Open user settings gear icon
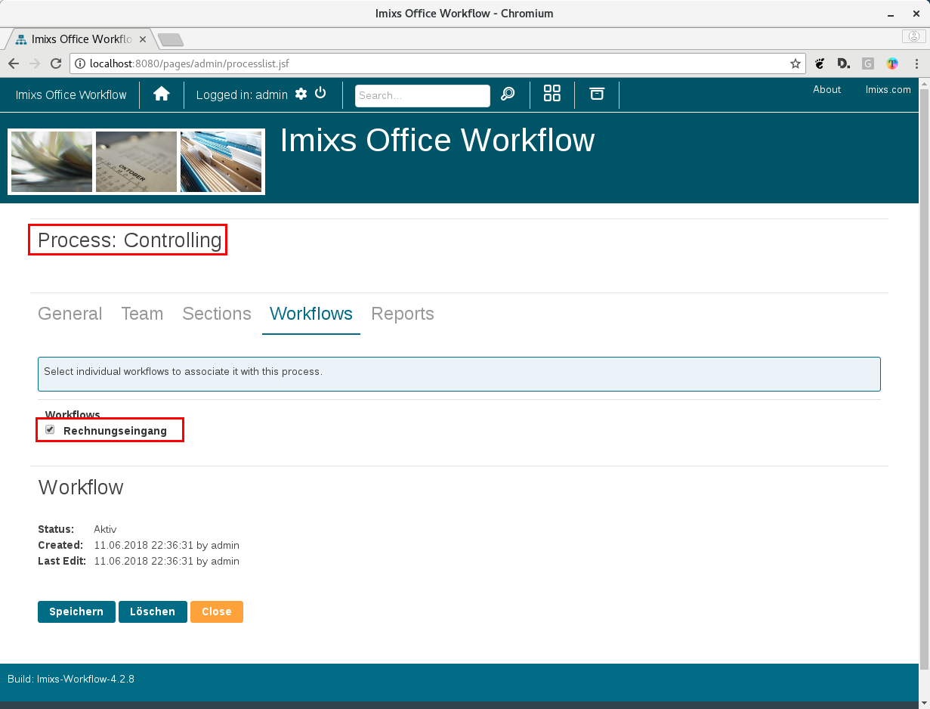 click(x=301, y=94)
